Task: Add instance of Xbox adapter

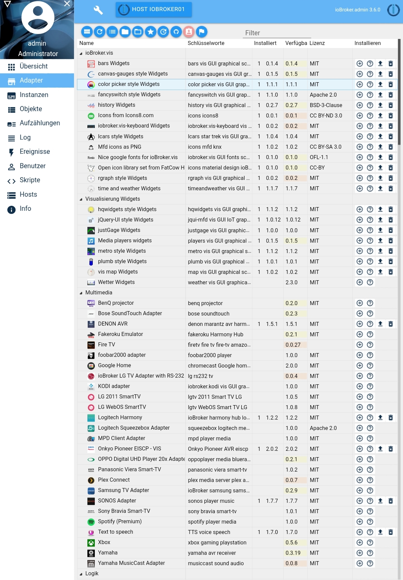Action: pyautogui.click(x=360, y=542)
